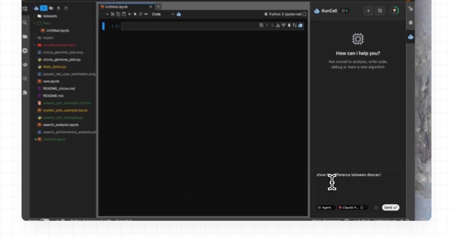
Task: Attach an image to the chat message
Action: point(376,207)
